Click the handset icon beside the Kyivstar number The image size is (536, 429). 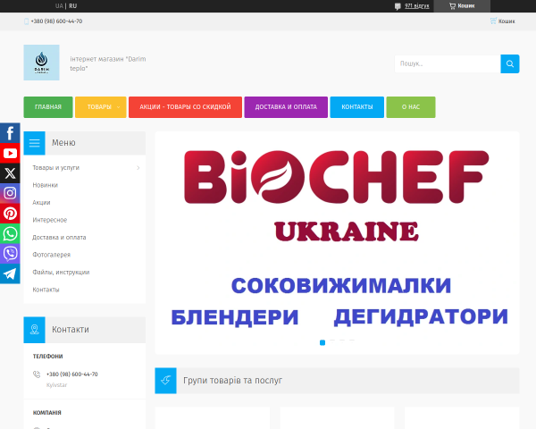click(37, 374)
